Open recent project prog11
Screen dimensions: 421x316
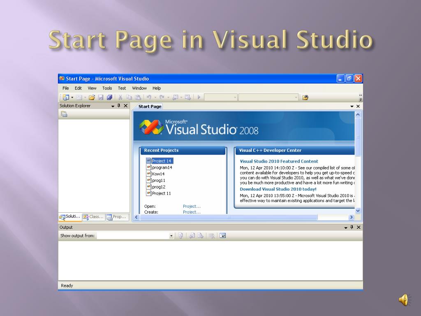(x=156, y=180)
